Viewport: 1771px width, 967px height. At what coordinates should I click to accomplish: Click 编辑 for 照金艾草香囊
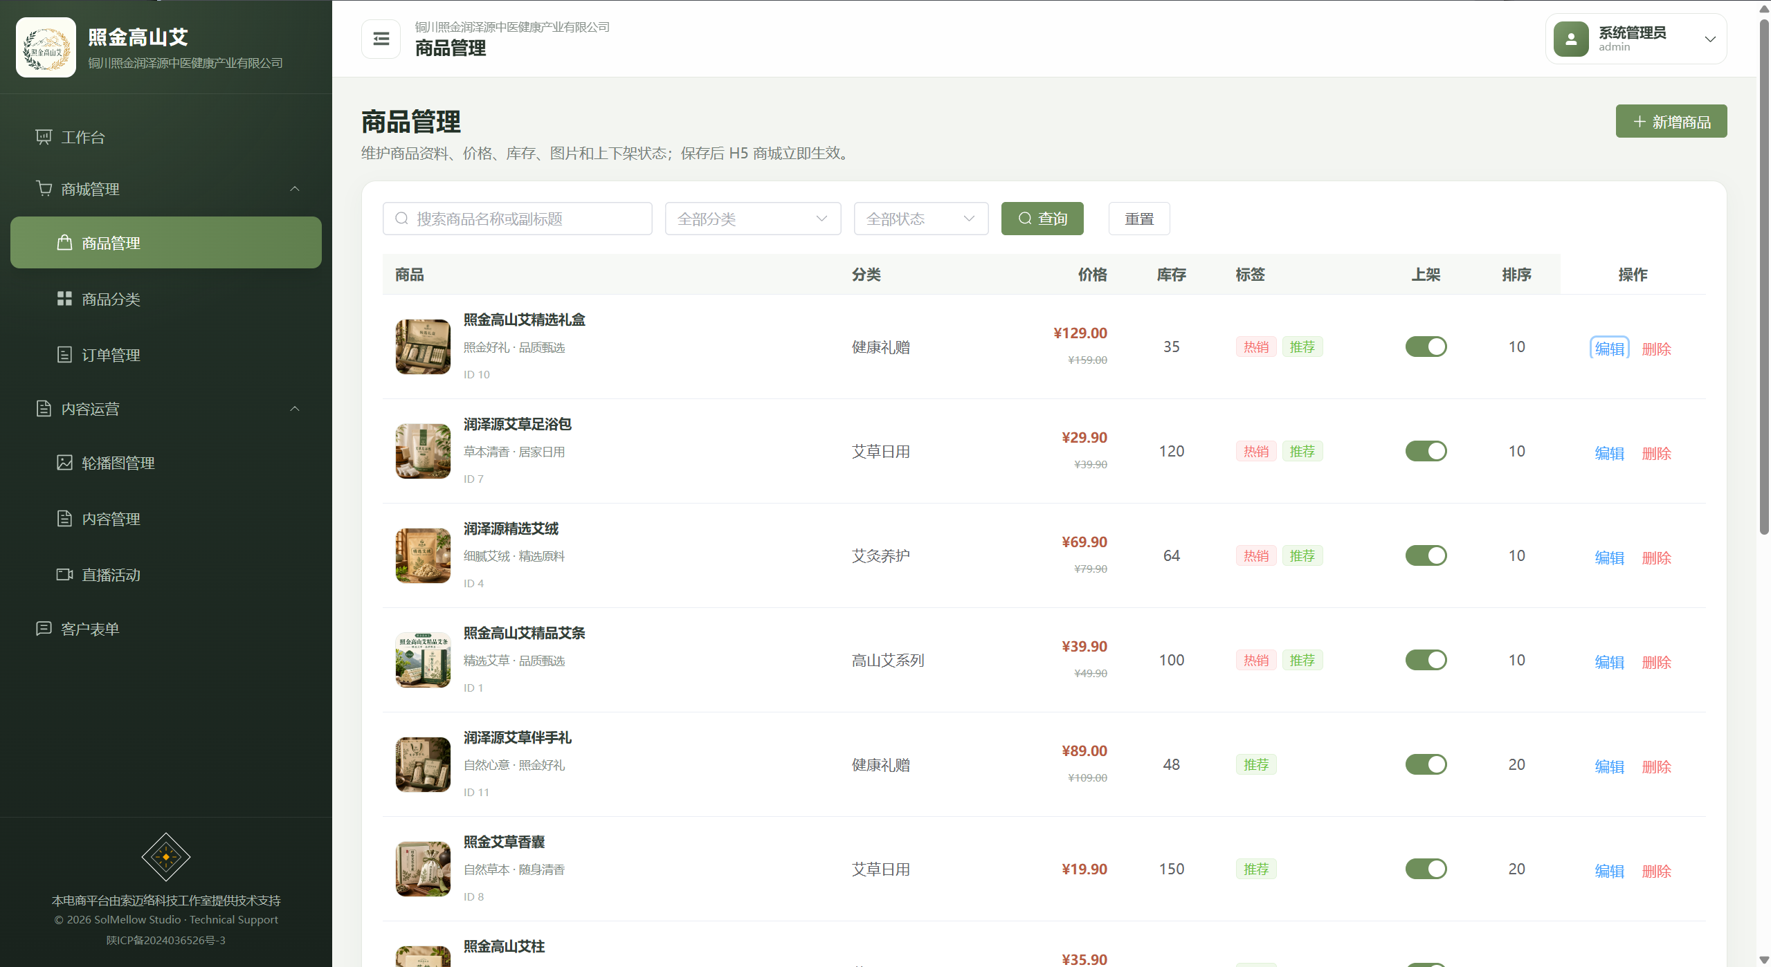(x=1610, y=871)
